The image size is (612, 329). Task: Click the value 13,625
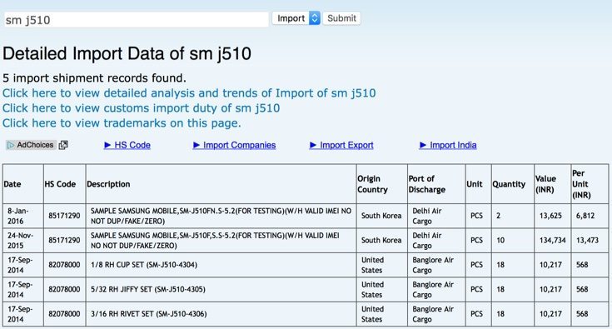point(550,216)
